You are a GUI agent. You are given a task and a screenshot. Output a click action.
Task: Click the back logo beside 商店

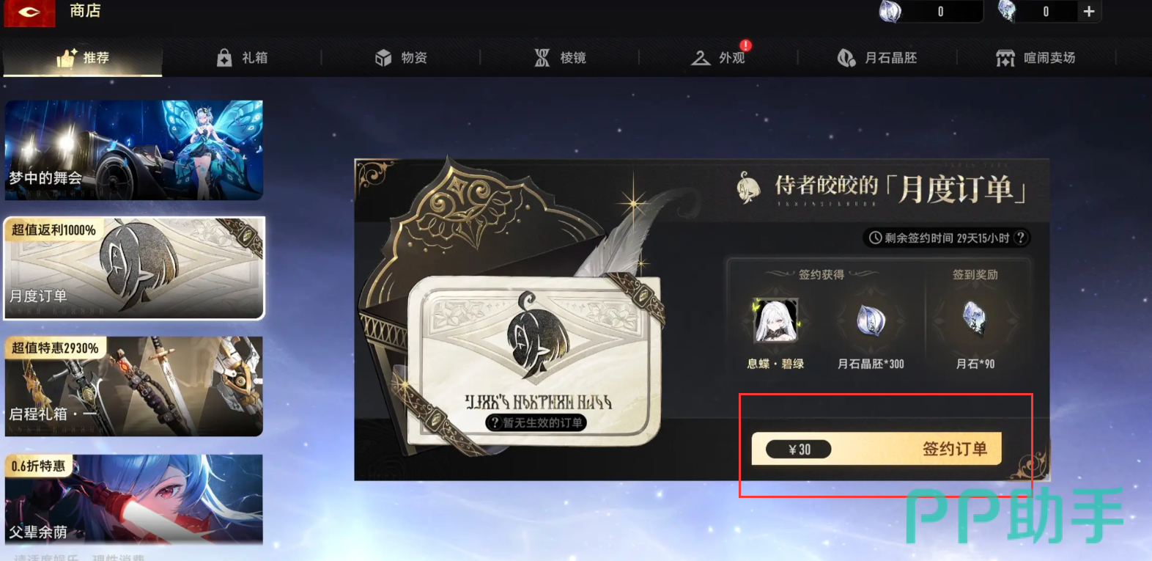(x=29, y=12)
